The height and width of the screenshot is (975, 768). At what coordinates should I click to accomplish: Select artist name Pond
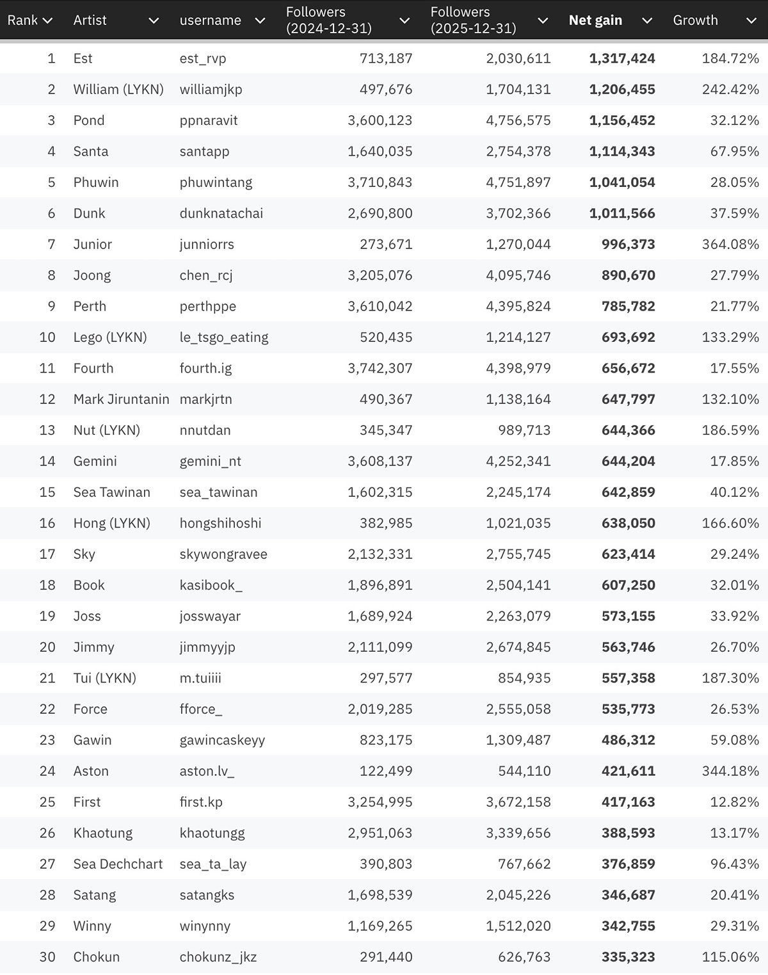pos(89,120)
